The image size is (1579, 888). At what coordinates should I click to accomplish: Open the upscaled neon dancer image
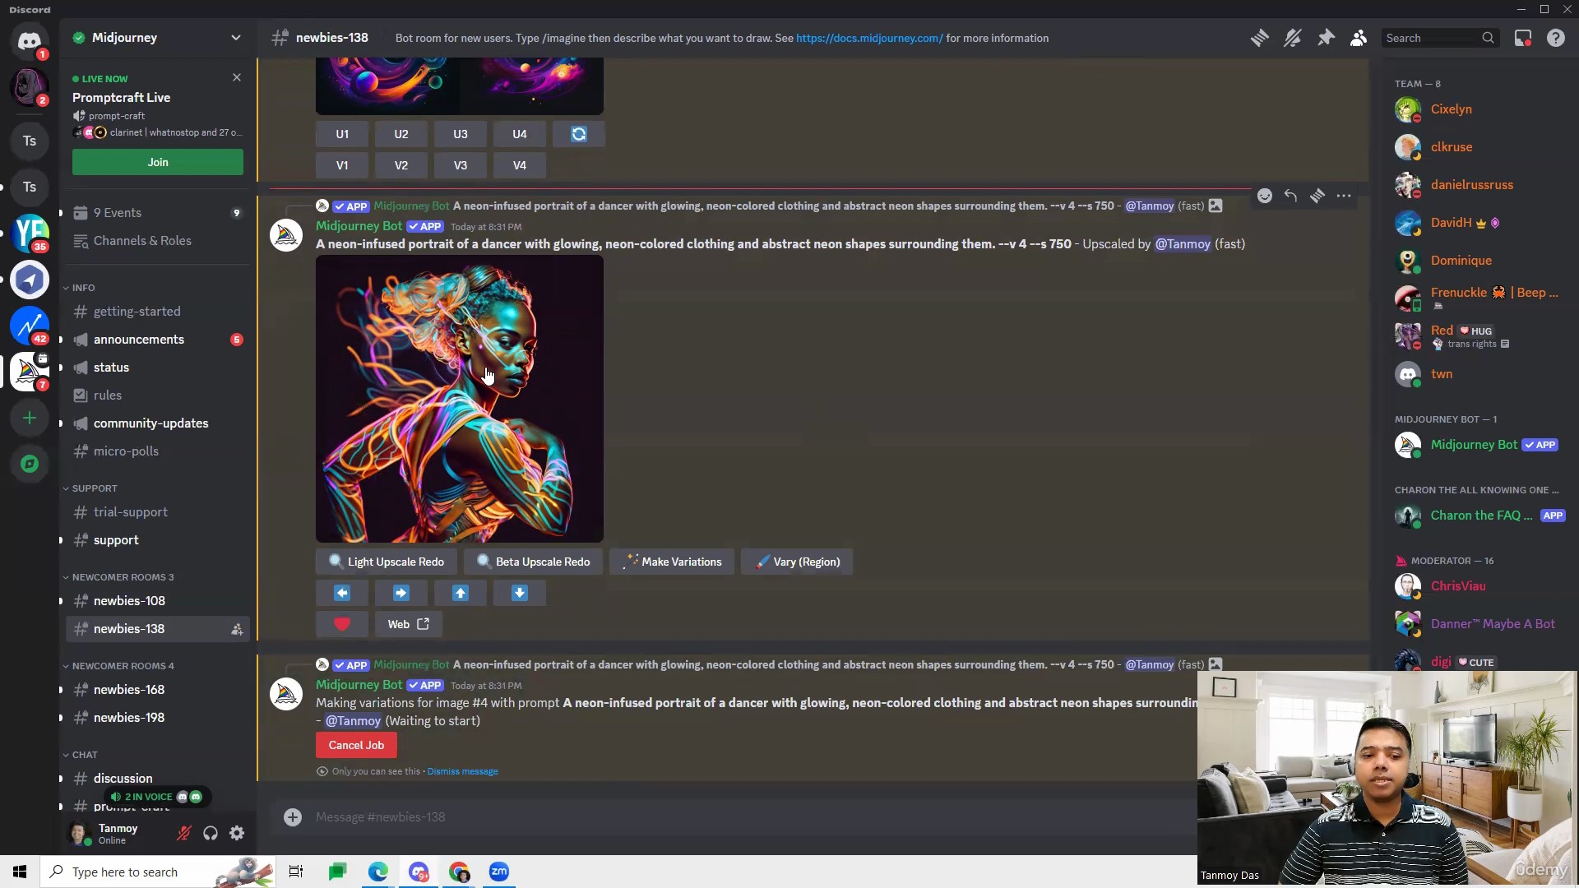(460, 399)
